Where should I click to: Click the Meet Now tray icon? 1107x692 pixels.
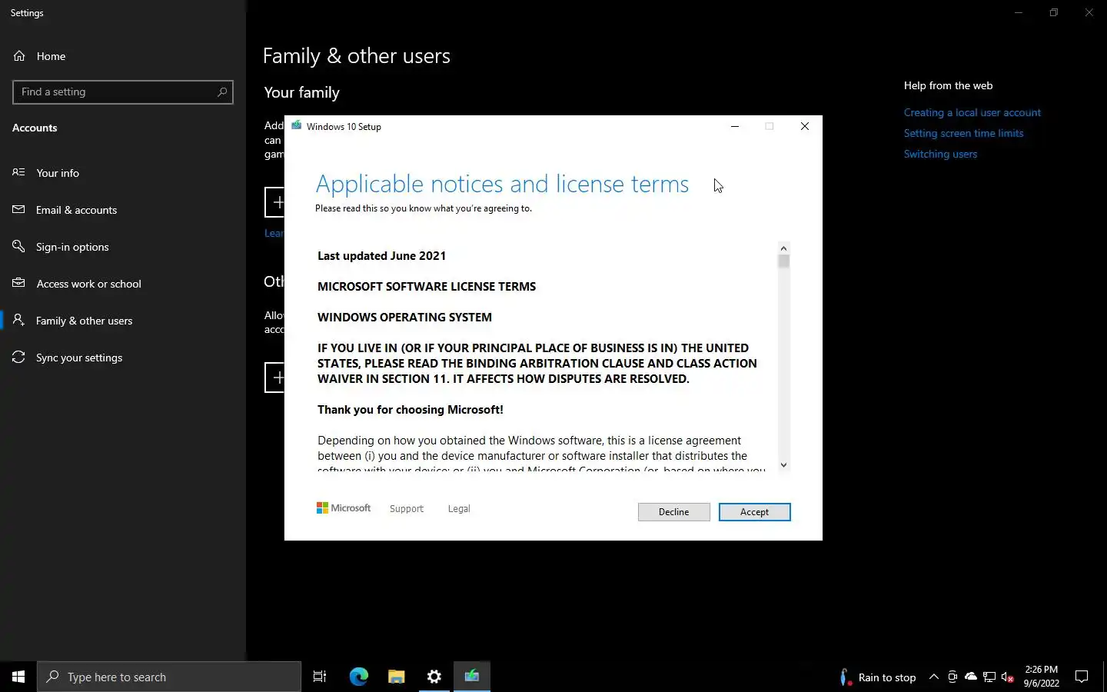coord(952,677)
